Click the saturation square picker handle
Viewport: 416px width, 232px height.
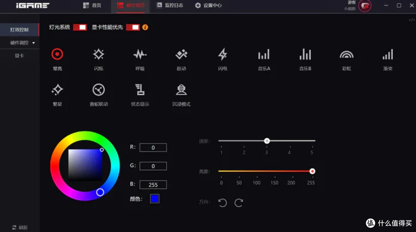(102, 150)
